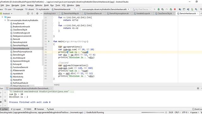Image resolution: width=202 pixels, height=114 pixels.
Task: Hide the Project panel with minus icon
Action: point(41,13)
